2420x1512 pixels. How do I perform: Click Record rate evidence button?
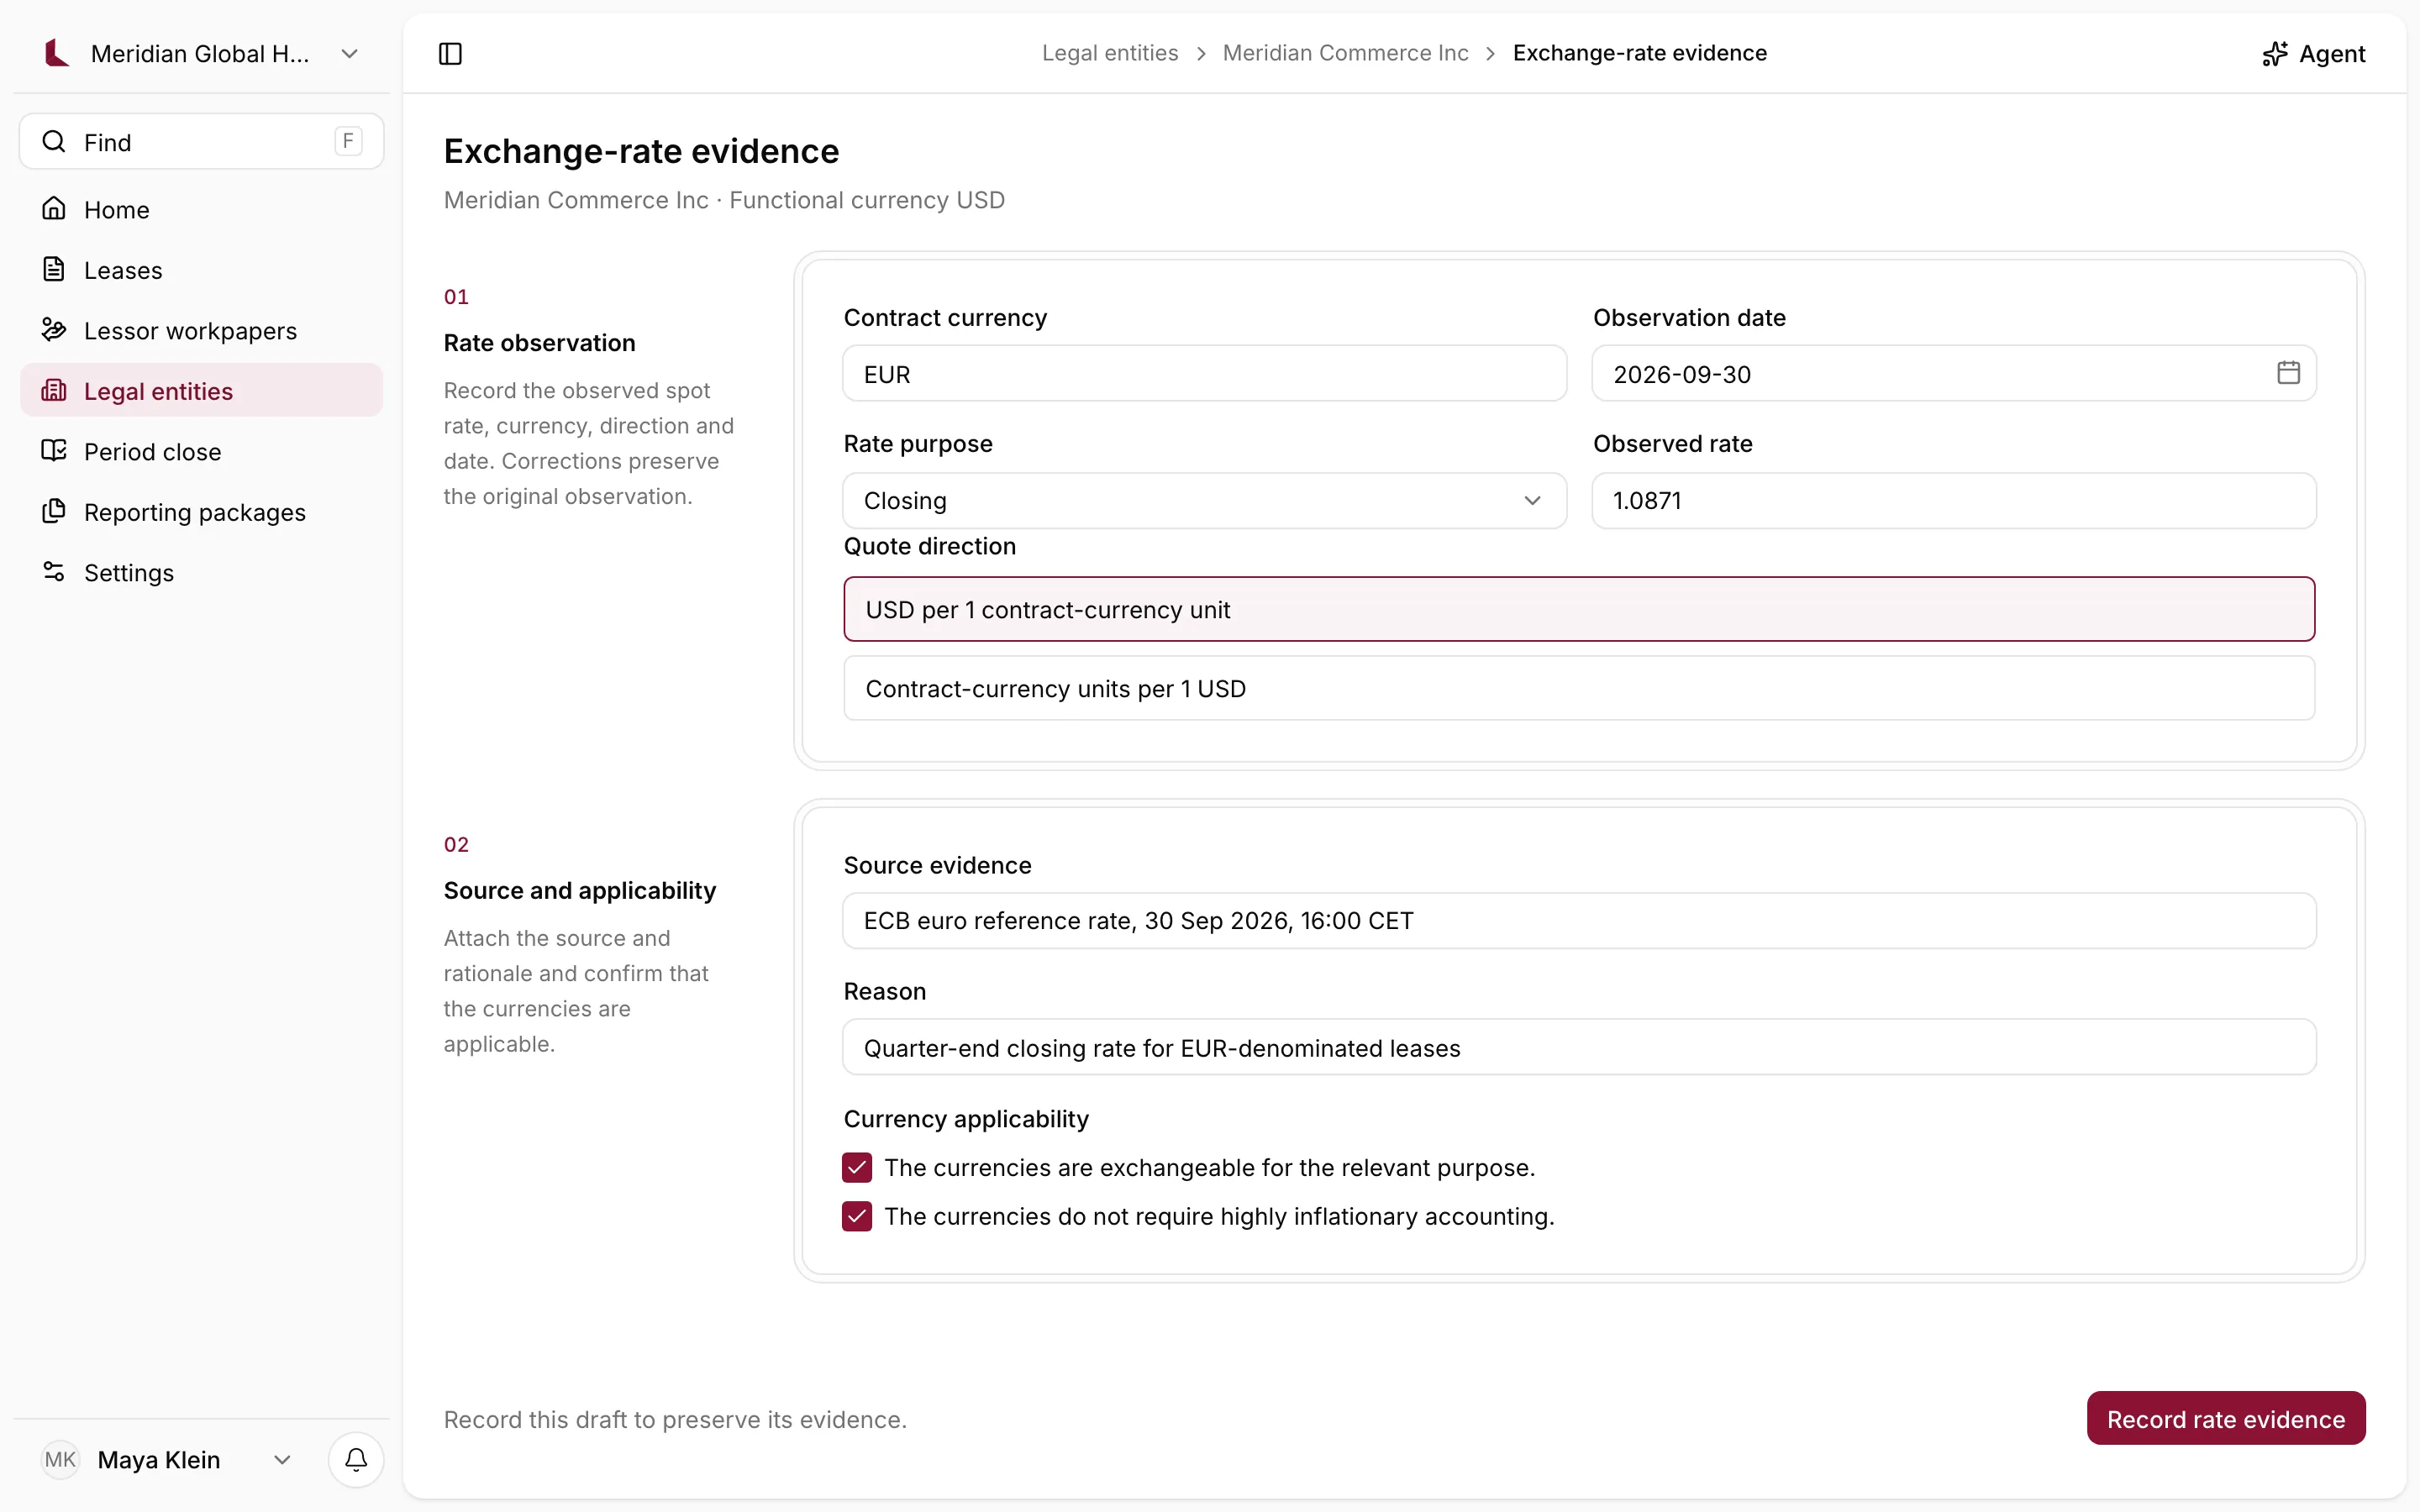click(2225, 1418)
